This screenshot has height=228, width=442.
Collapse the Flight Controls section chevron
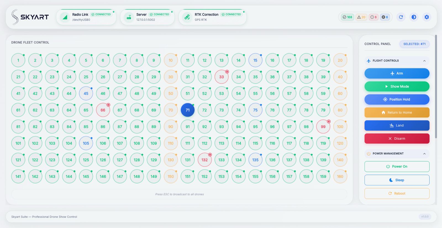pyautogui.click(x=424, y=61)
